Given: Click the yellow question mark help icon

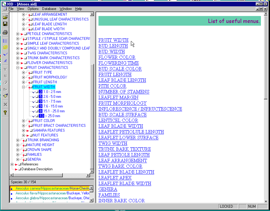Looking at the screenshot, I should 5,113.
